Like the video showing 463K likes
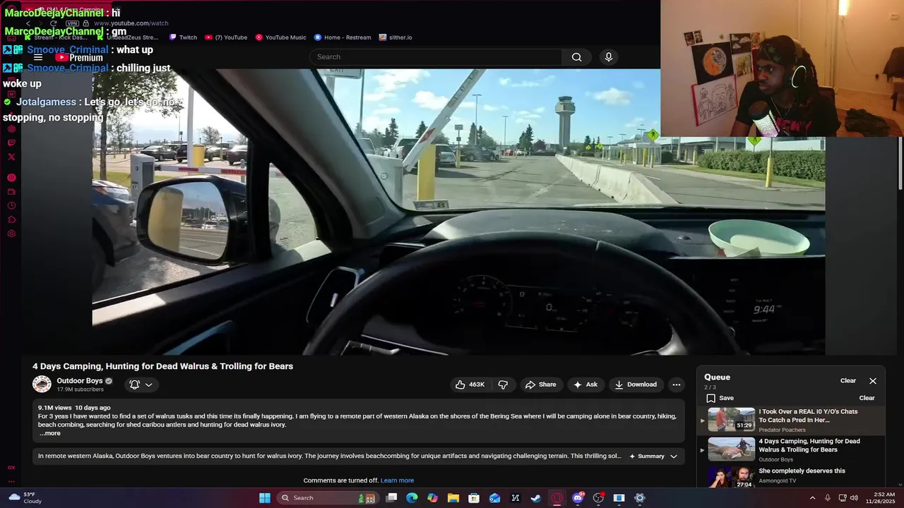Viewport: 904px width, 508px height. (x=470, y=385)
